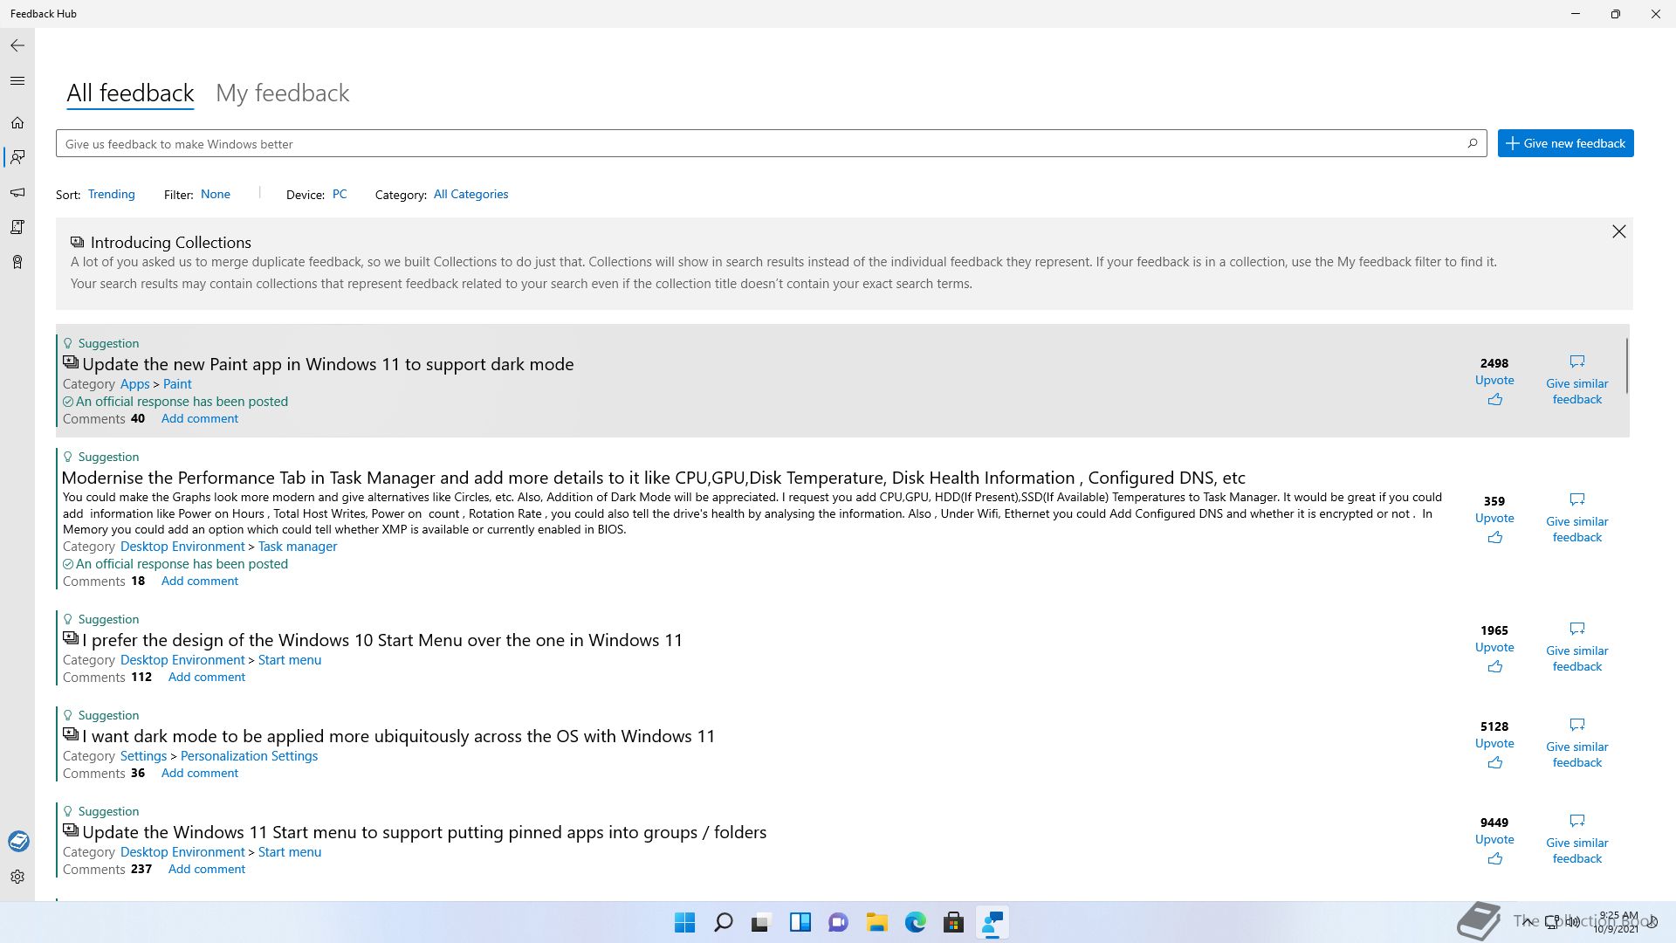Image resolution: width=1676 pixels, height=943 pixels.
Task: Launch Microsoft Edge from taskbar
Action: tap(915, 922)
